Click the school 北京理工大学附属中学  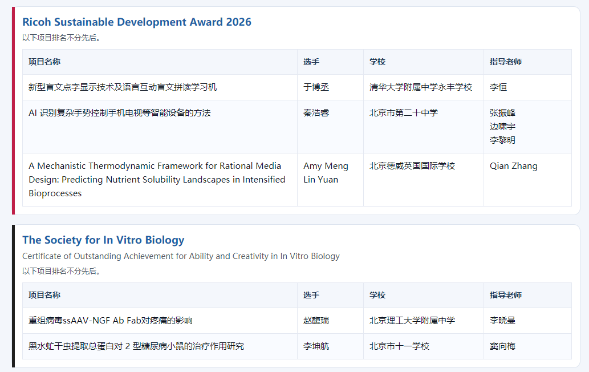(412, 321)
